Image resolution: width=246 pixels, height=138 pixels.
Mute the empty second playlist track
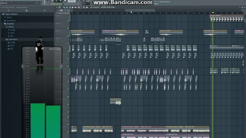pos(68,28)
